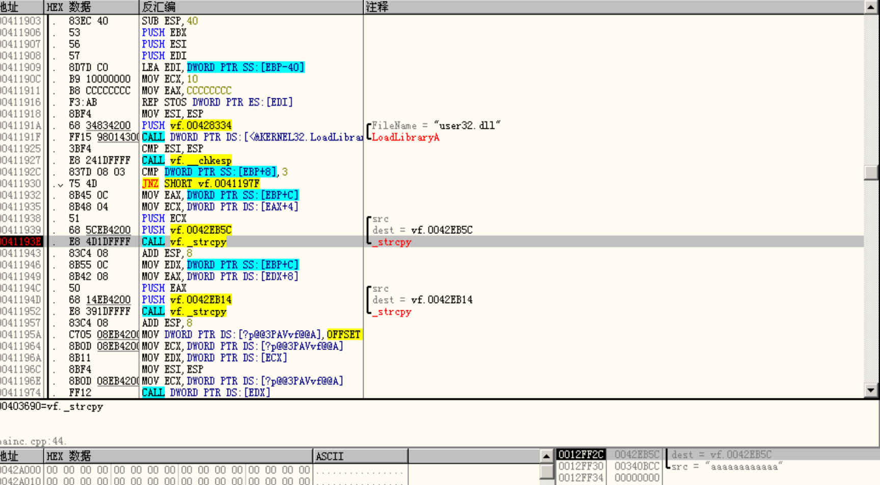Select the PUSH EBX instruction
880x485 pixels.
pos(164,33)
